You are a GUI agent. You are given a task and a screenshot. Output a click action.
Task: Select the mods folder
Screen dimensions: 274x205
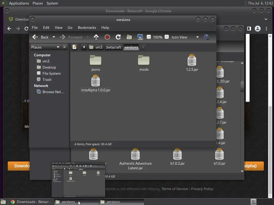(x=144, y=63)
